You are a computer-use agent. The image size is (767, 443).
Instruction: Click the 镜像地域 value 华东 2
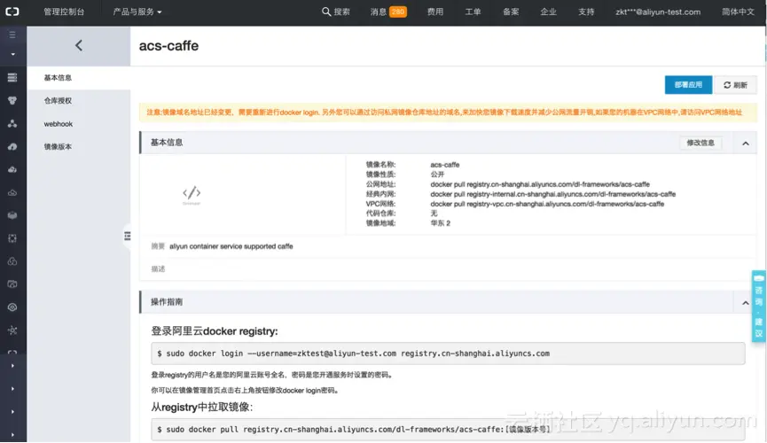(x=440, y=223)
